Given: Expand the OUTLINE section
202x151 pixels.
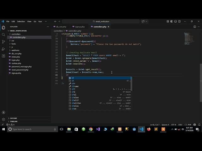Looking at the screenshot, I should [13, 118].
